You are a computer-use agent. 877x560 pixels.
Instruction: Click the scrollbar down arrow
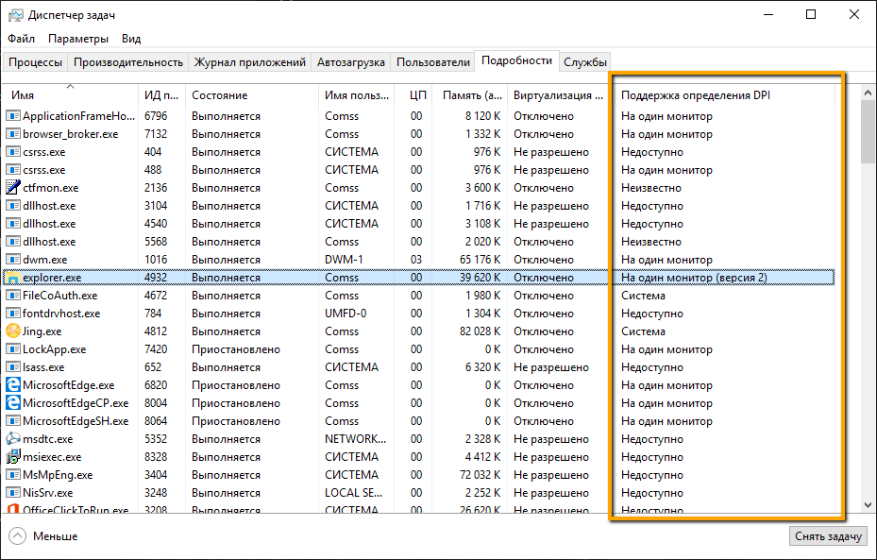[868, 505]
